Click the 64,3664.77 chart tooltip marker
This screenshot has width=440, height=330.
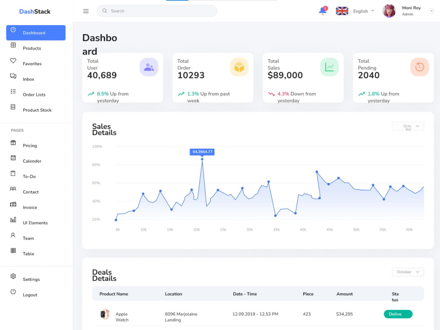coord(202,152)
